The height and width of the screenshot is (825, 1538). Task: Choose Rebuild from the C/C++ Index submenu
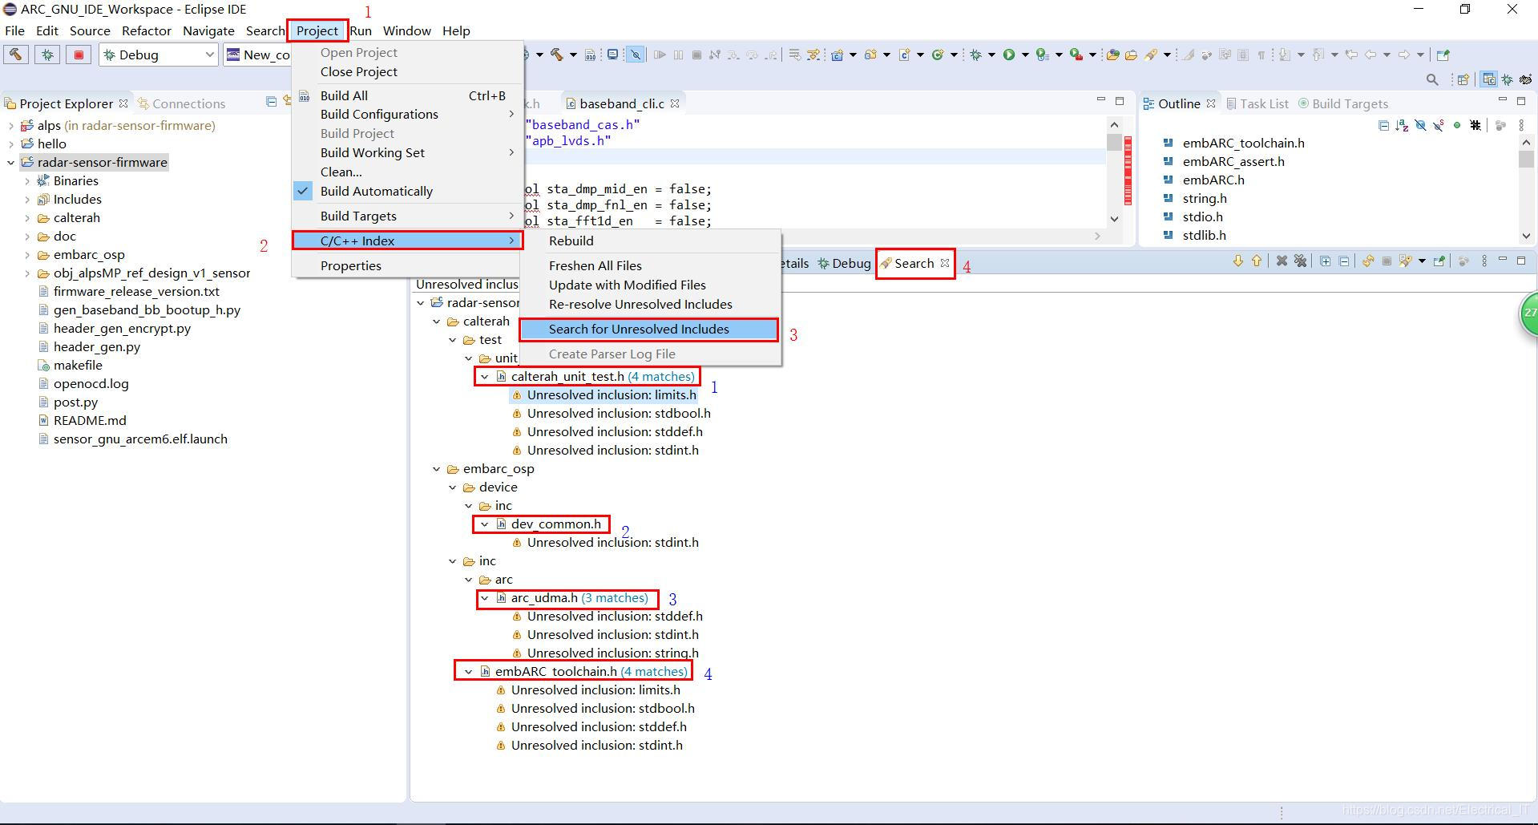pyautogui.click(x=571, y=241)
